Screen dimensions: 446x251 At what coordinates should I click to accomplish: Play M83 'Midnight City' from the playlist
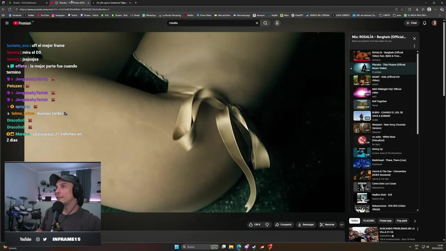[383, 92]
